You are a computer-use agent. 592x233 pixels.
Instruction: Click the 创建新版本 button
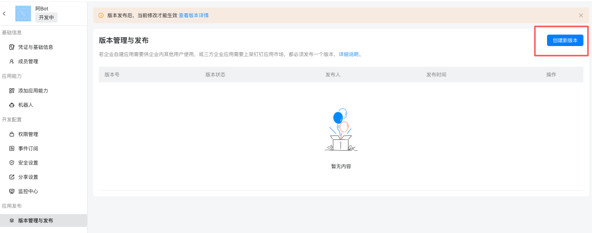click(565, 41)
